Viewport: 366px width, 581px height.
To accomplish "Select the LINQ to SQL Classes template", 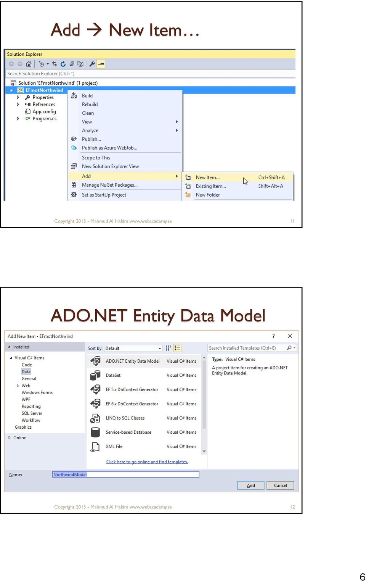I will pyautogui.click(x=144, y=418).
